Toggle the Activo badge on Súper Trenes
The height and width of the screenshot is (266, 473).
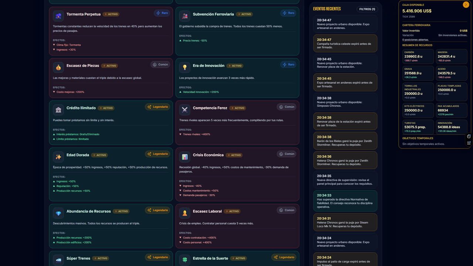pos(101,258)
